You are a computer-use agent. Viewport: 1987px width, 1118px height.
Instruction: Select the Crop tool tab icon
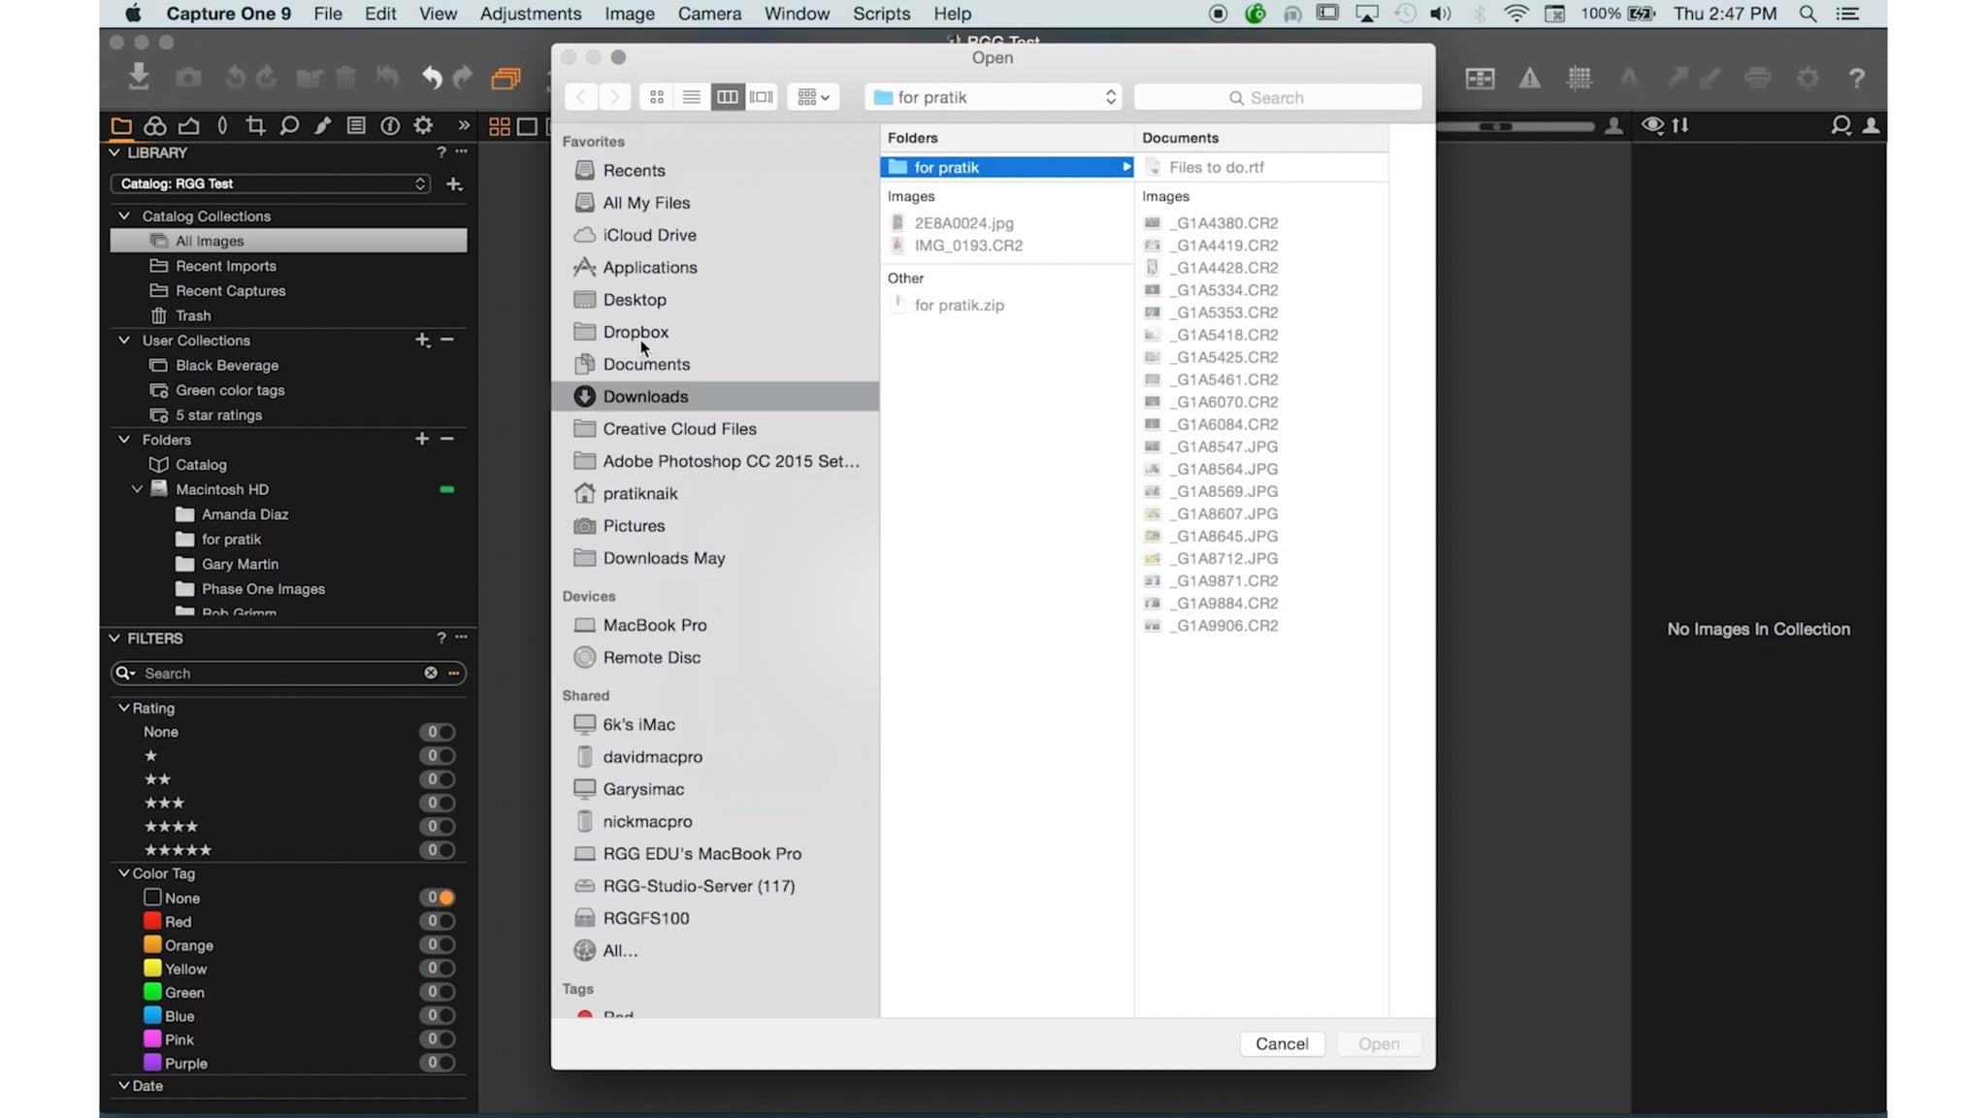(x=256, y=125)
